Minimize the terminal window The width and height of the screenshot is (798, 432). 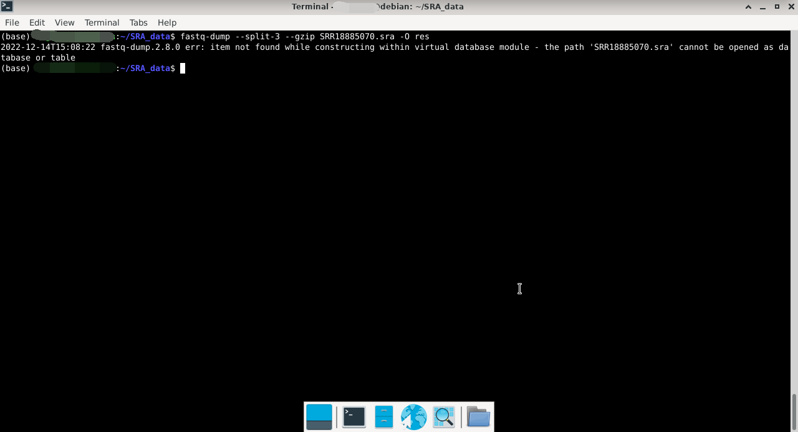pyautogui.click(x=762, y=6)
